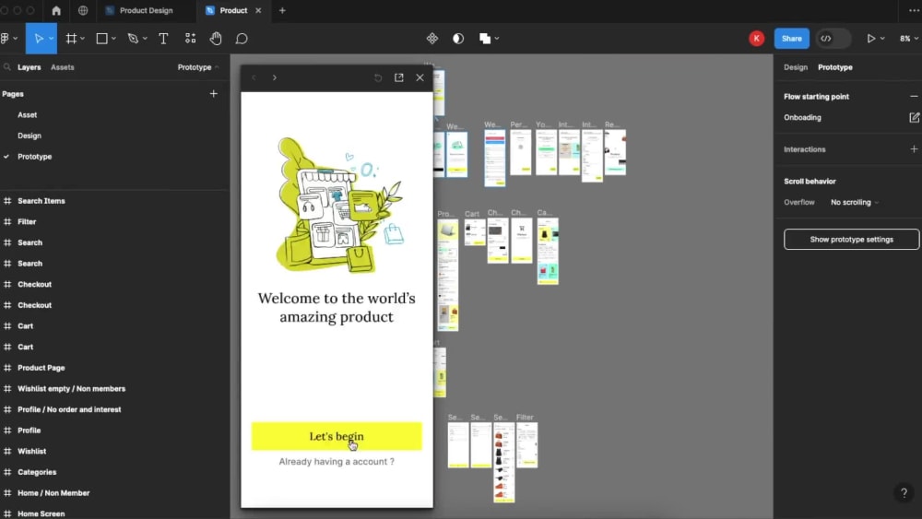Click the Create component icon
This screenshot has height=519, width=922.
[432, 38]
